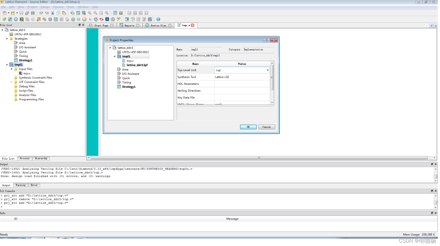Click the Open project toolbar icon

point(13,13)
